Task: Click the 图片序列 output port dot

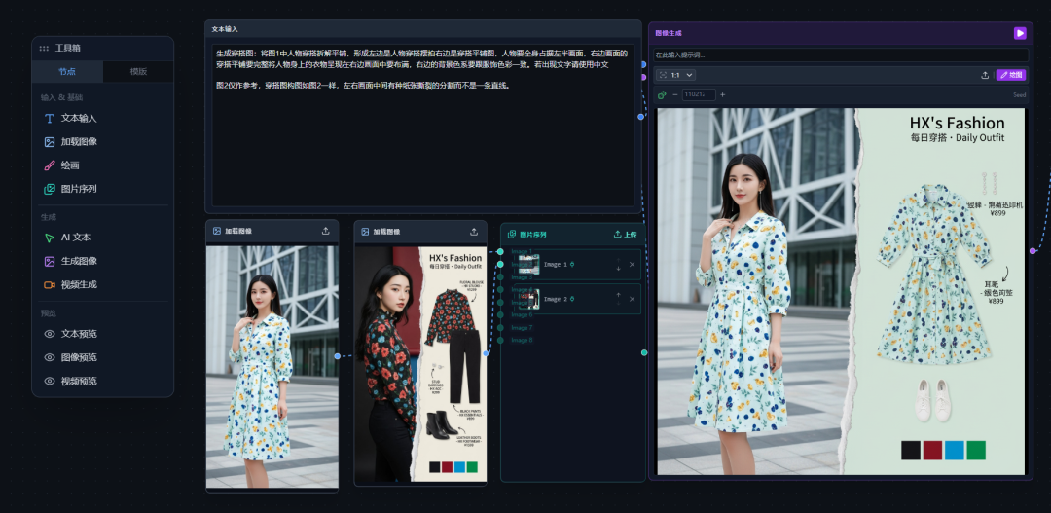Action: (x=644, y=352)
